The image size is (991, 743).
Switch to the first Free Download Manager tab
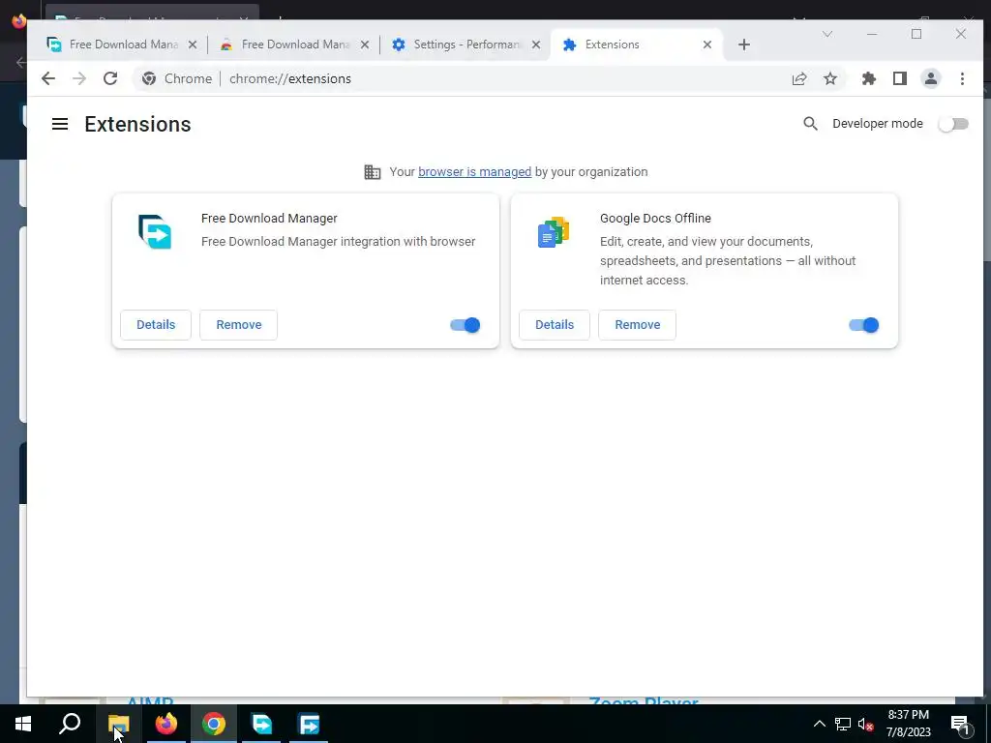point(121,45)
